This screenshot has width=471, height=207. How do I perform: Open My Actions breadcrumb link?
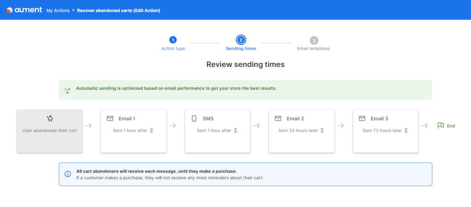pos(58,11)
